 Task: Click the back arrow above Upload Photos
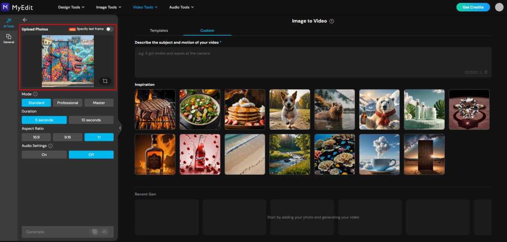pos(25,19)
